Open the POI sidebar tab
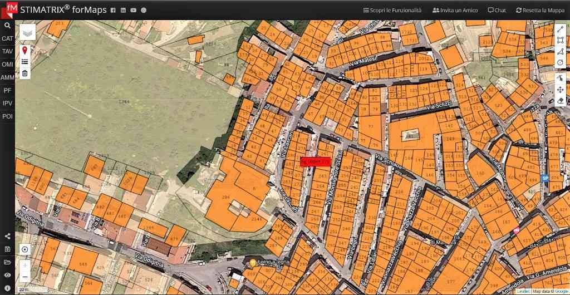The height and width of the screenshot is (295, 570). click(x=7, y=116)
